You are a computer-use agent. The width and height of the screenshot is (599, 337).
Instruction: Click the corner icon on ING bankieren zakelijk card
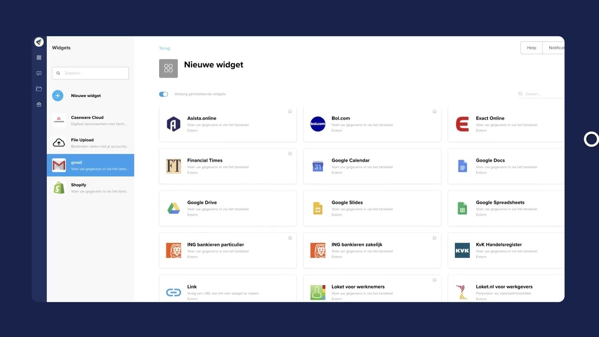click(434, 238)
